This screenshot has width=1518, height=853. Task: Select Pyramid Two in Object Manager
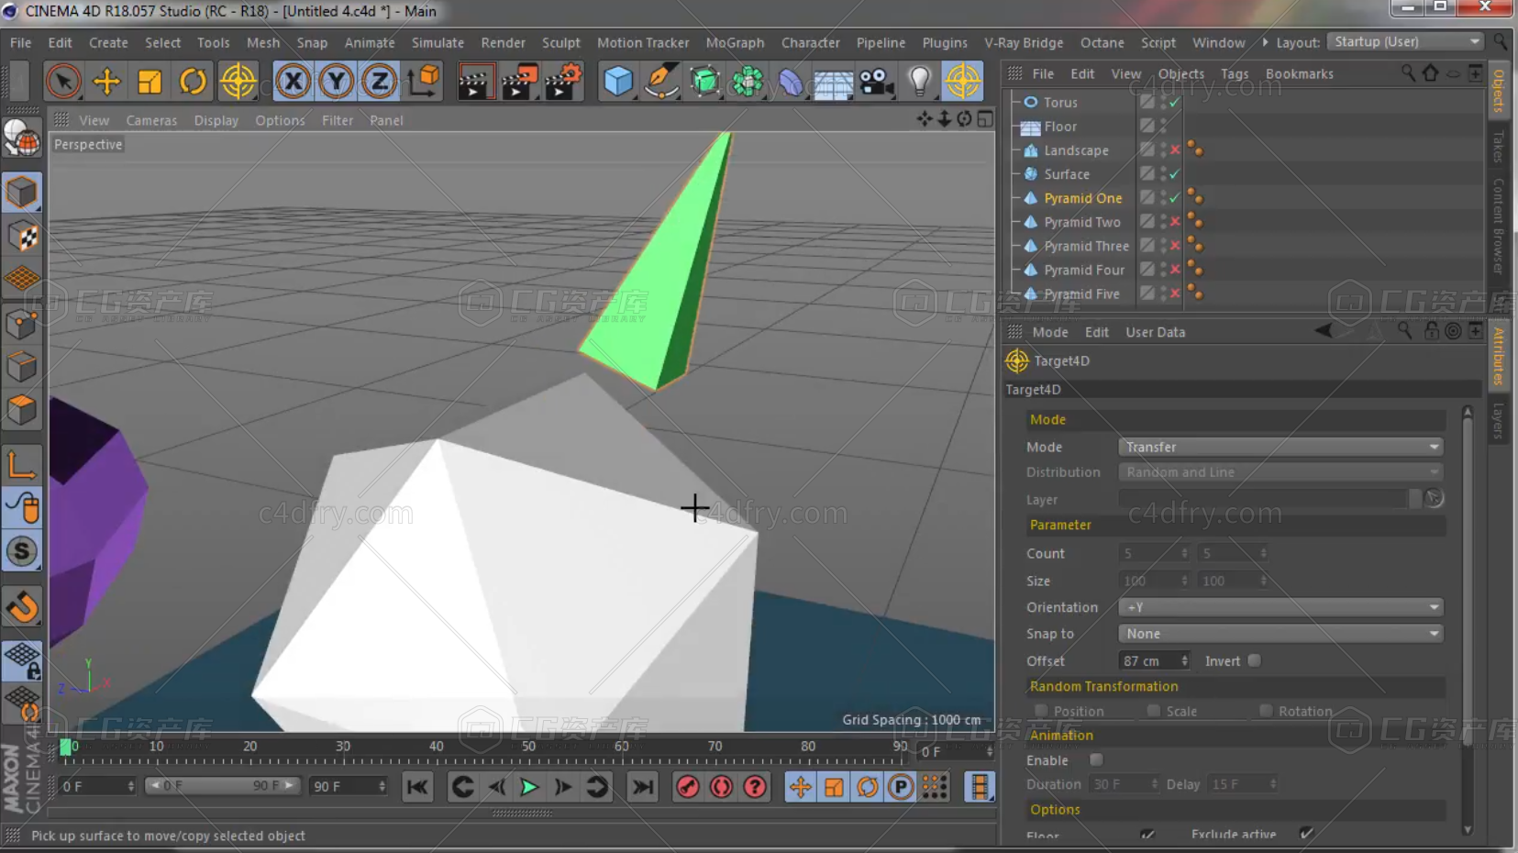coord(1082,222)
